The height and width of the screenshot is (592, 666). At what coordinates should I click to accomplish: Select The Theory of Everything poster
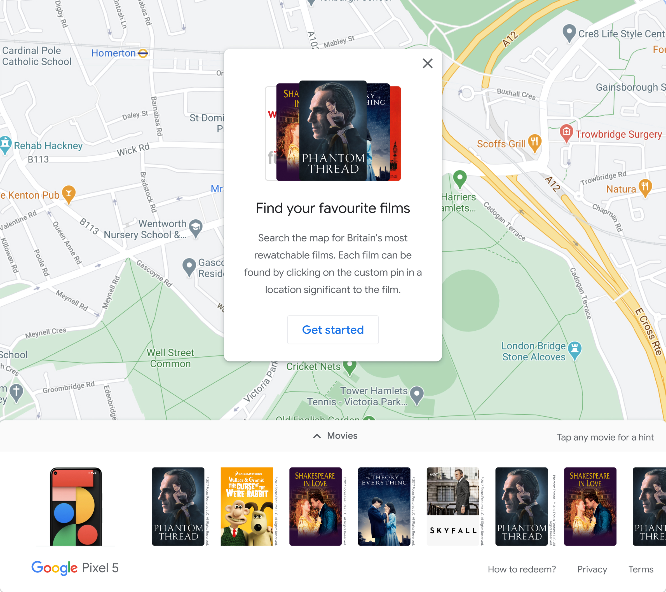pos(384,506)
